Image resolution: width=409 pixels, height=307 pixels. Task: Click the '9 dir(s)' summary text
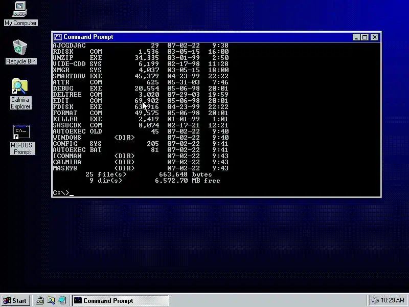[x=106, y=181]
